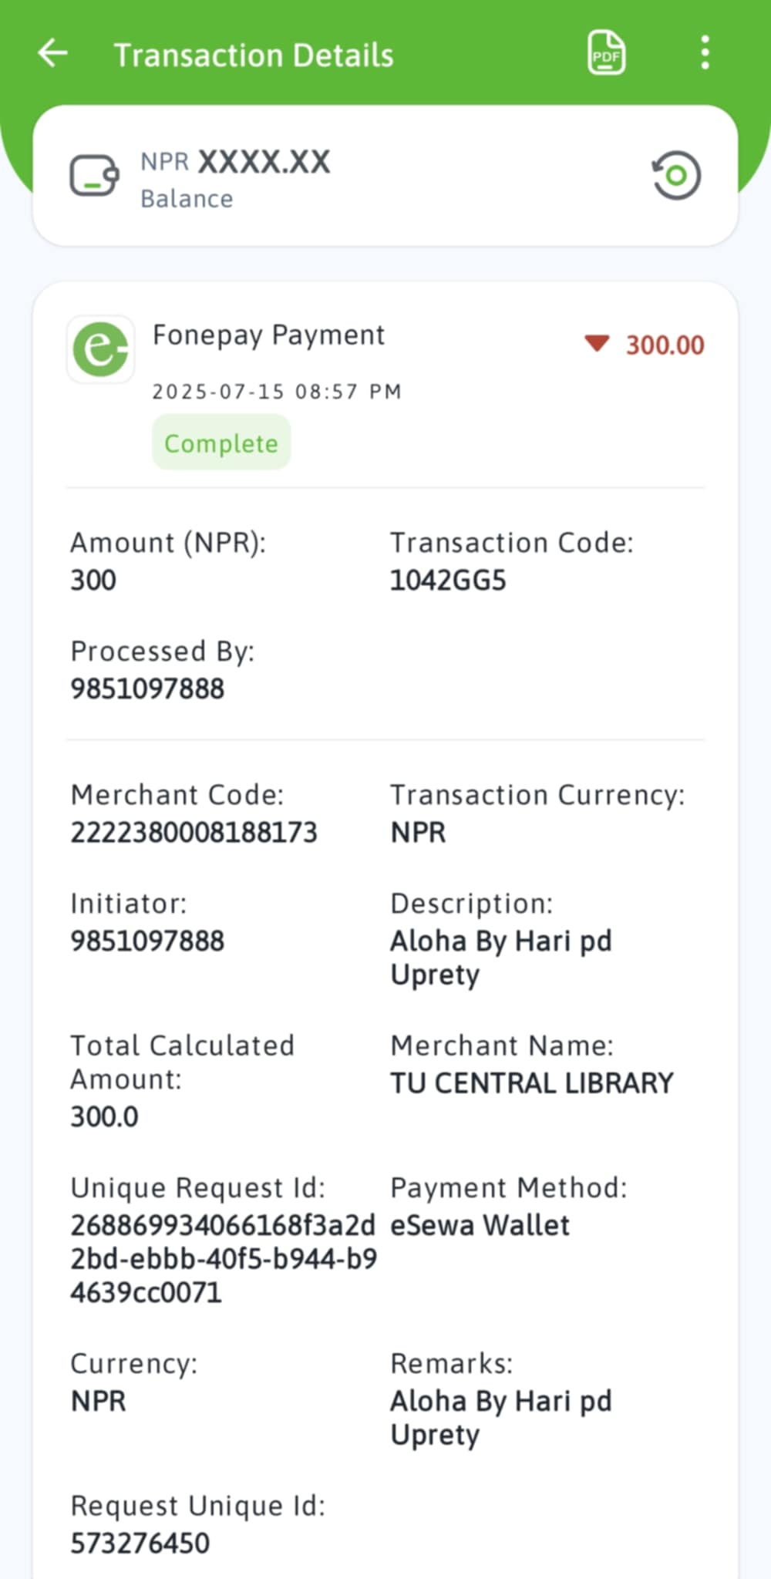
Task: Tap the Processed By phone number
Action: pos(147,688)
